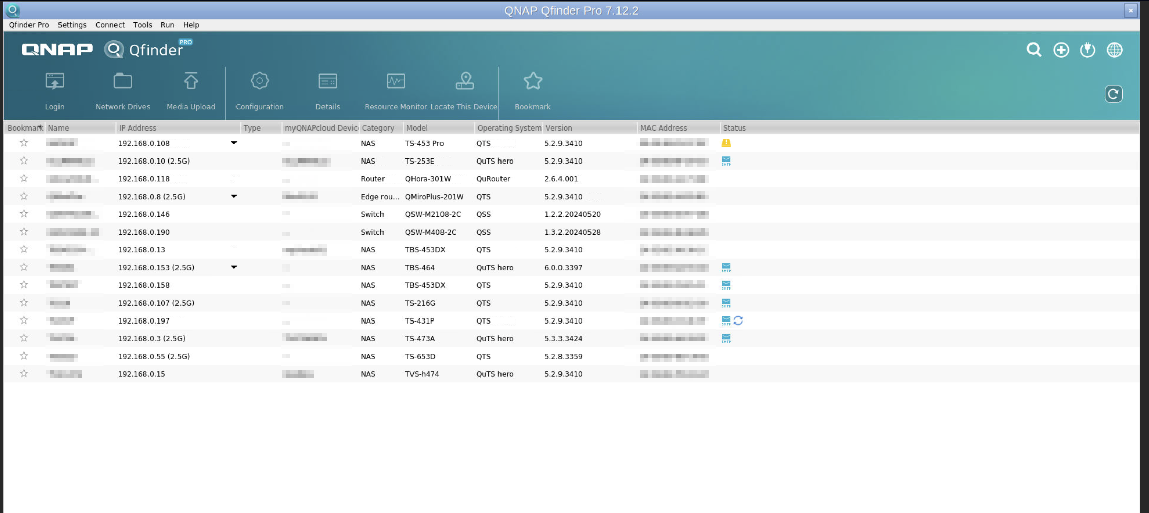Toggle bookmark star for QSW-M2108-2C
Viewport: 1149px width, 513px height.
pos(24,214)
